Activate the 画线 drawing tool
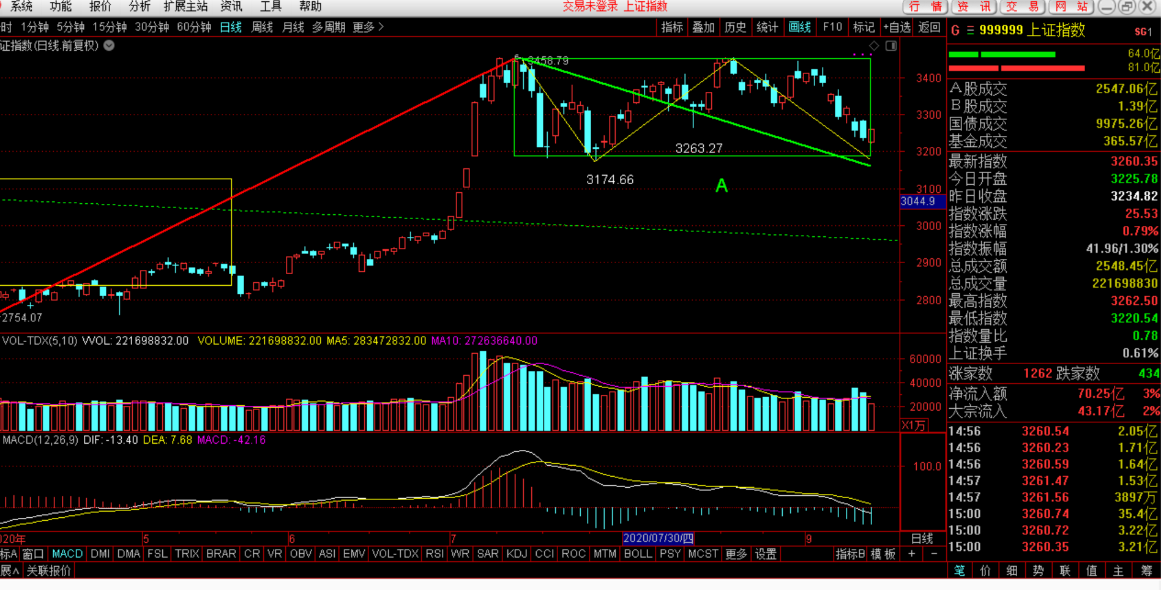This screenshot has width=1161, height=590. pos(799,27)
